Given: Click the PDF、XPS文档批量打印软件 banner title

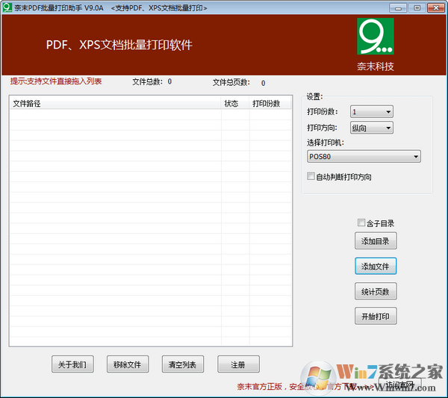Looking at the screenshot, I should point(119,45).
